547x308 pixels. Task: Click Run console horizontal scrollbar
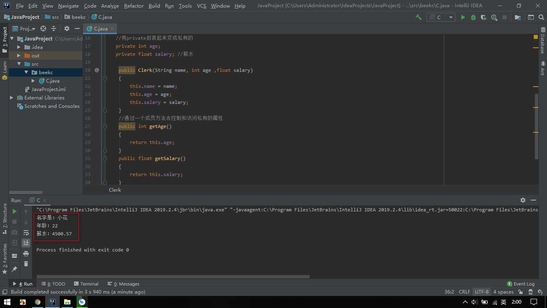(x=173, y=277)
